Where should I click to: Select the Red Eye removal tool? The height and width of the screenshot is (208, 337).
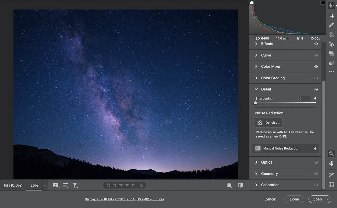point(331,44)
